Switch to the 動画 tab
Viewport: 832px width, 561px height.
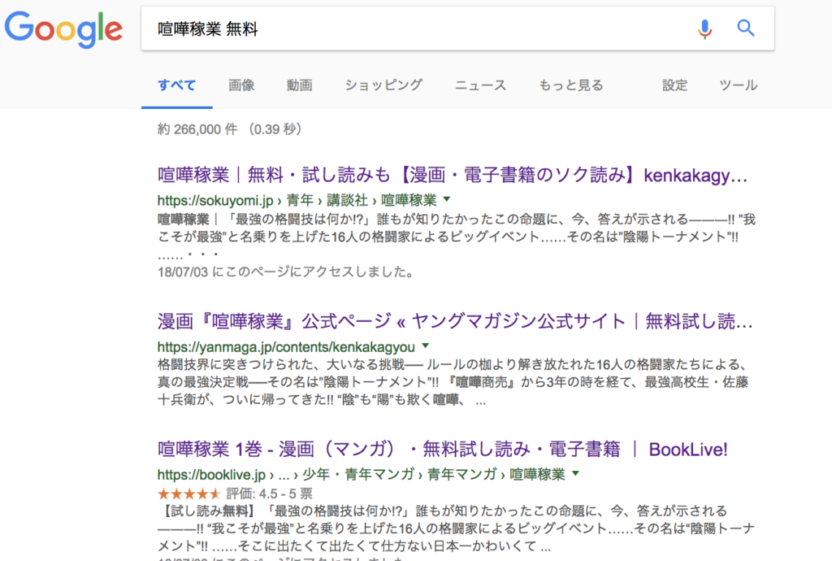(x=299, y=85)
